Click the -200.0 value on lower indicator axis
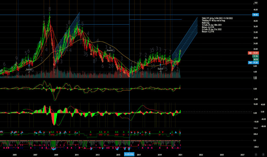Image resolution: width=267 pixels, height=157 pixels. (x=256, y=147)
